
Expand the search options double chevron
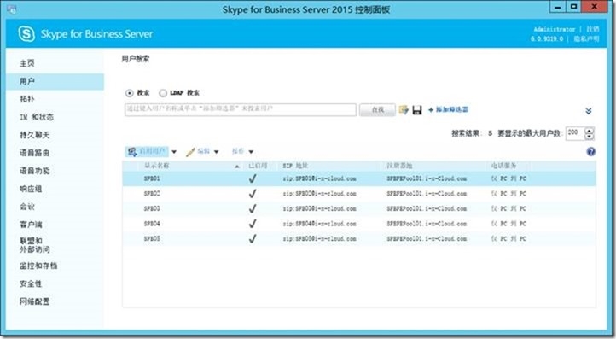pos(589,111)
